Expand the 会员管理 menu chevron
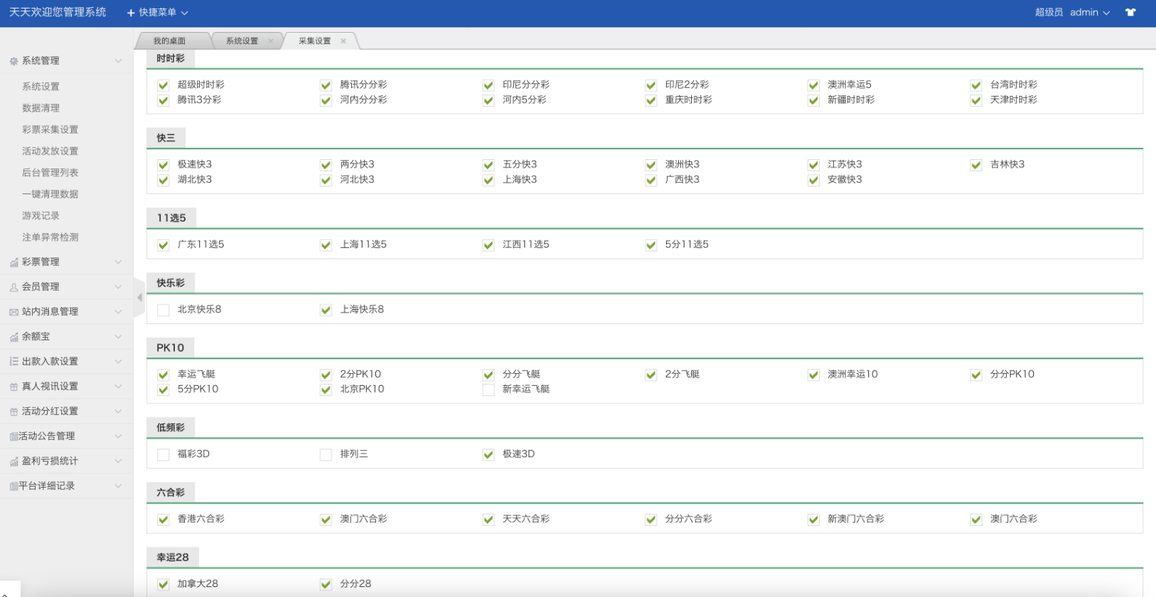The height and width of the screenshot is (597, 1156). coord(118,287)
